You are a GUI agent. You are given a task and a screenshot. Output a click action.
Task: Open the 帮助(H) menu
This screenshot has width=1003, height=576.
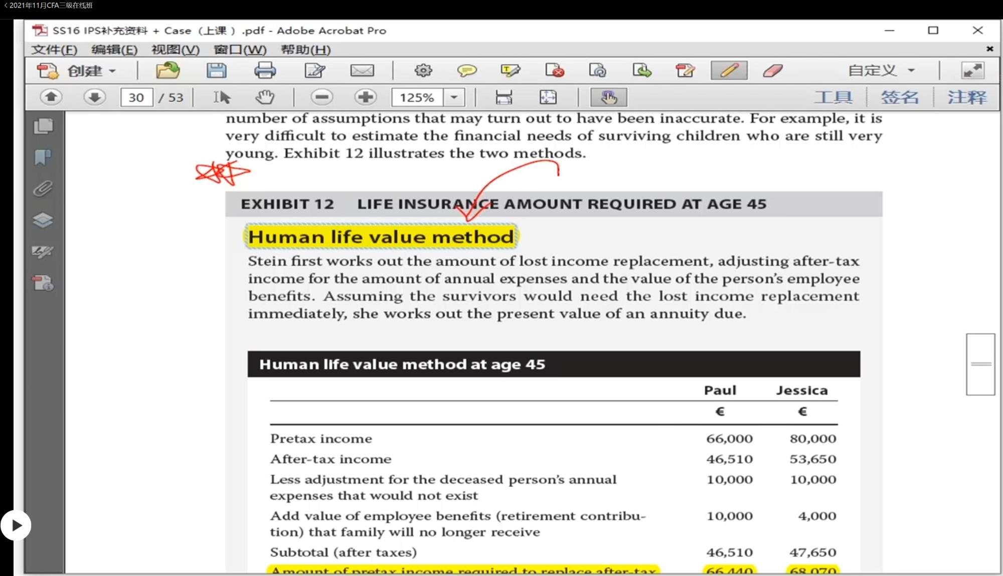[x=305, y=50]
